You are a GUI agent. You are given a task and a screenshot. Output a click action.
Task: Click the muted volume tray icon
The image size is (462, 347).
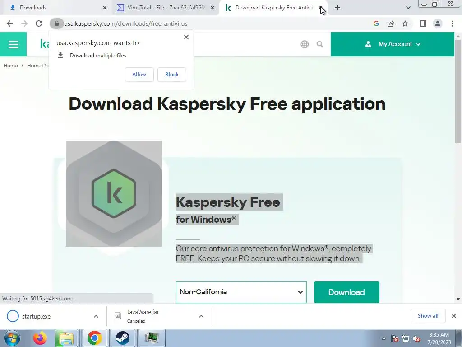(x=416, y=338)
